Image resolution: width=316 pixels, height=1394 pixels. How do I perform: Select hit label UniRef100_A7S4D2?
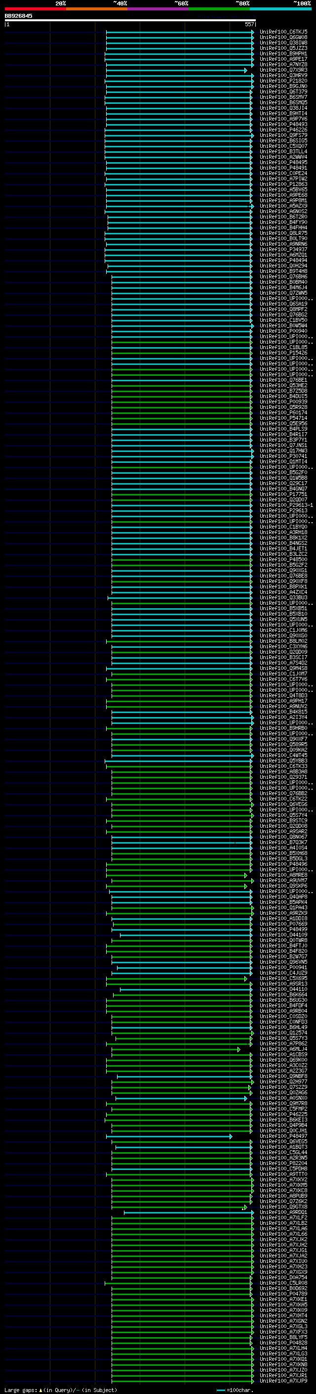pos(283,663)
